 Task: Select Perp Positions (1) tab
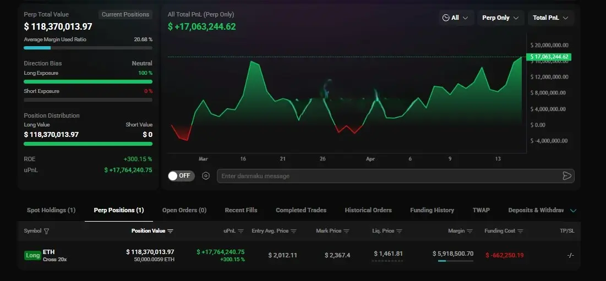(119, 211)
